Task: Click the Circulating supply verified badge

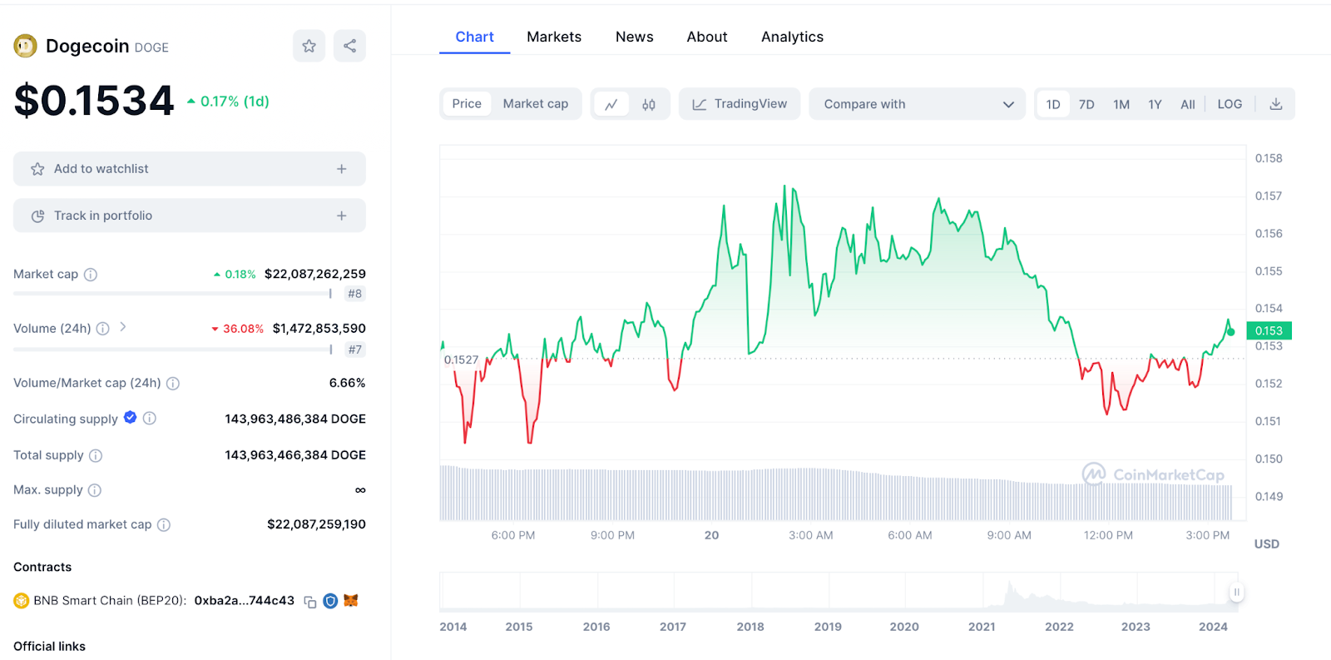Action: pyautogui.click(x=131, y=418)
